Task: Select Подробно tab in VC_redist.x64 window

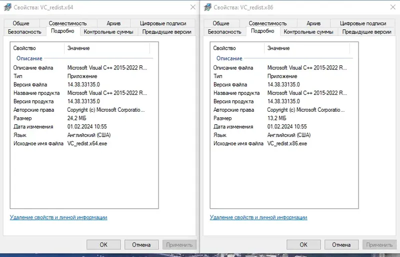Action: point(63,31)
